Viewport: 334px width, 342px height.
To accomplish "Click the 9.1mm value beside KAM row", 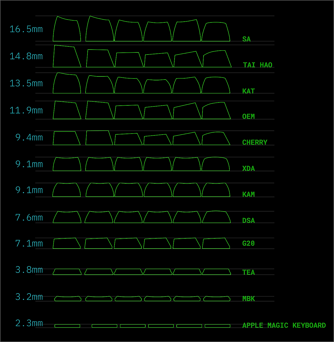I will coord(29,190).
